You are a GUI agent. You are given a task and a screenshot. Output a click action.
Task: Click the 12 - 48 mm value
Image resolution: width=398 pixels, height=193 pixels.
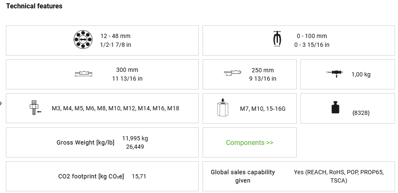pos(116,36)
